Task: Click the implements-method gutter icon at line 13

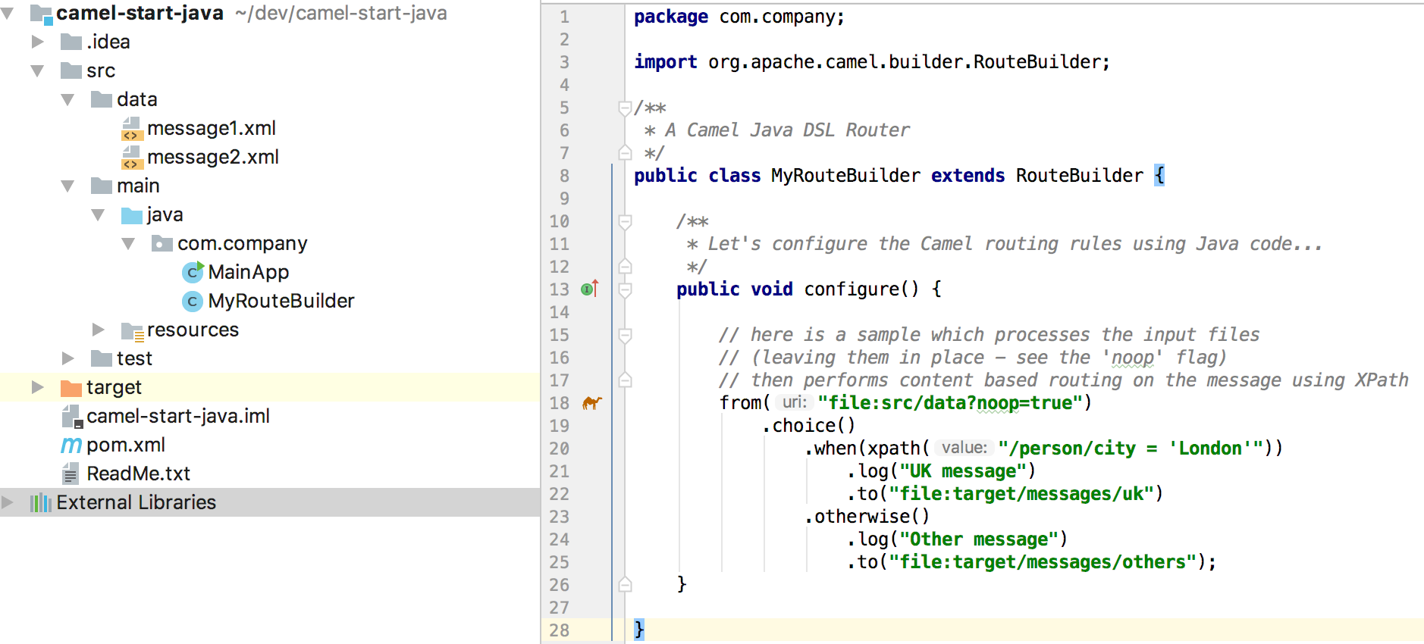Action: coord(589,289)
